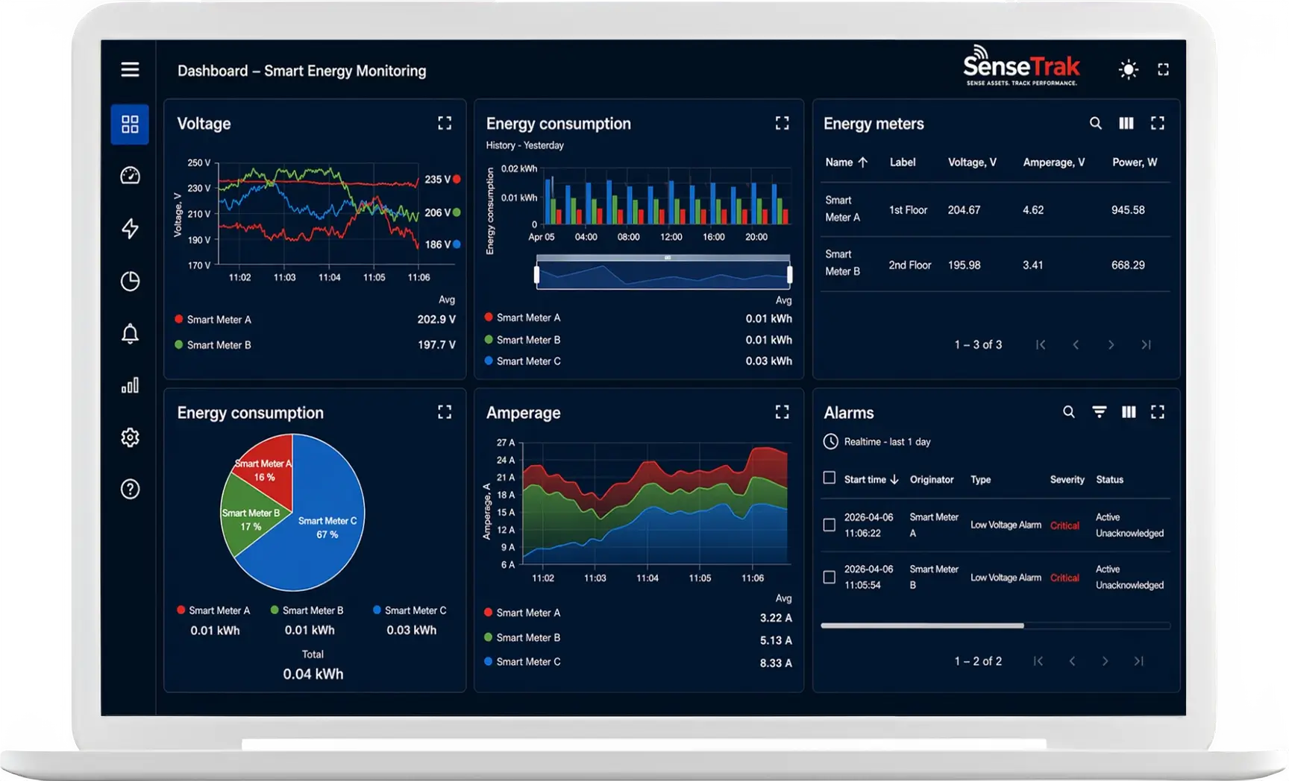This screenshot has height=781, width=1289.
Task: Sort Energy meters by Voltage, V column
Action: coord(972,162)
